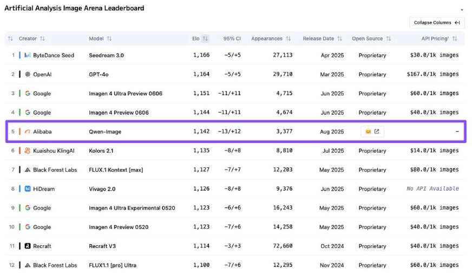Screen dimensions: 472x274
Task: Click Google logo in Imagen 4 Preview 0520 row
Action: coord(28,227)
